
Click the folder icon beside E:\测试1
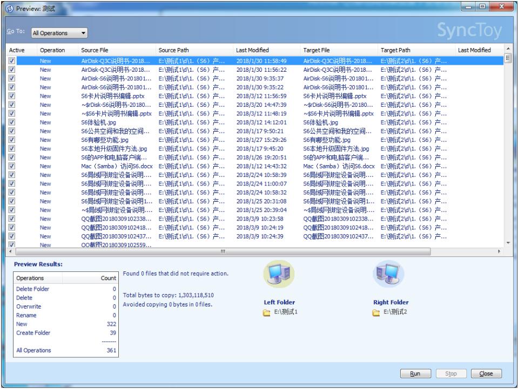pos(266,312)
